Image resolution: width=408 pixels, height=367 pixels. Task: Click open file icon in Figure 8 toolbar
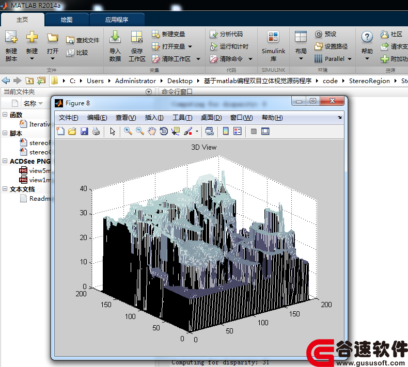tap(72, 131)
